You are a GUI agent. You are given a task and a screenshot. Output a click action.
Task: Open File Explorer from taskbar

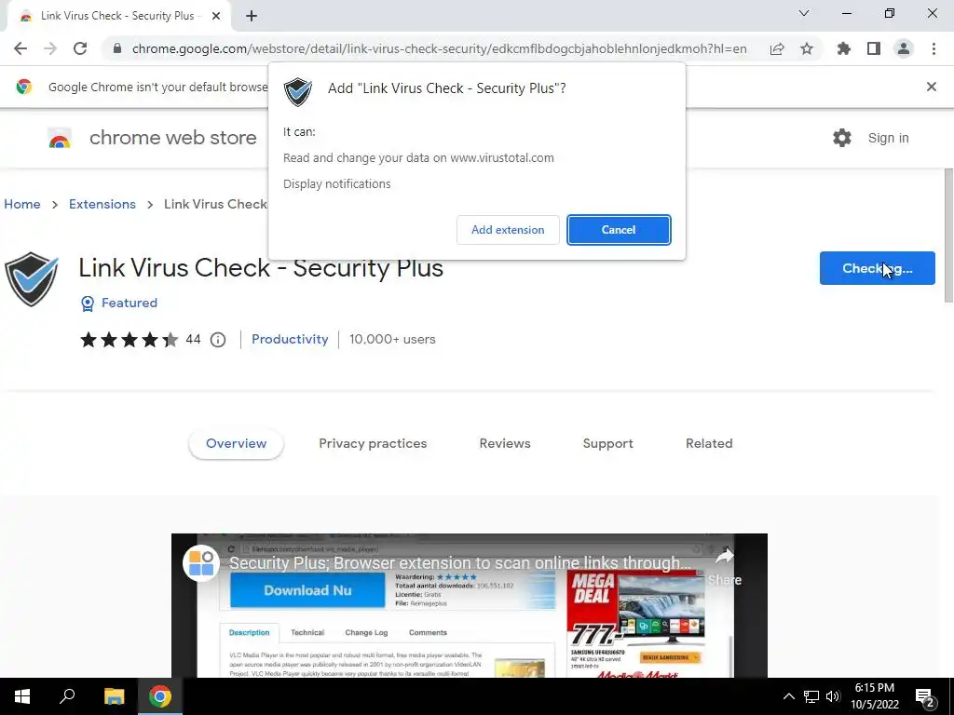click(114, 696)
